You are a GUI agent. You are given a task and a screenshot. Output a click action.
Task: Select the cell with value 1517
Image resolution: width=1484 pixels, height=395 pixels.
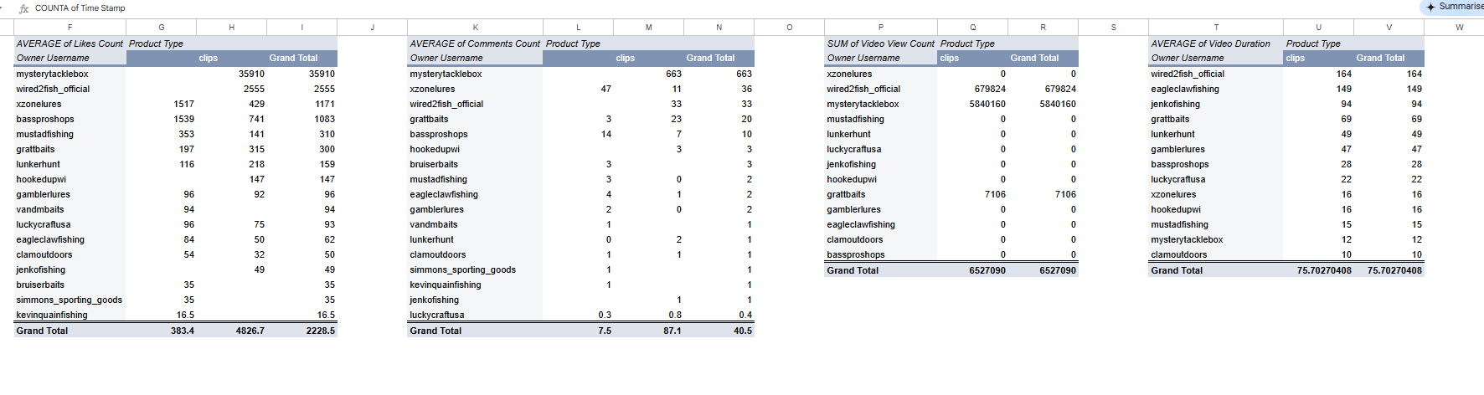(162, 104)
